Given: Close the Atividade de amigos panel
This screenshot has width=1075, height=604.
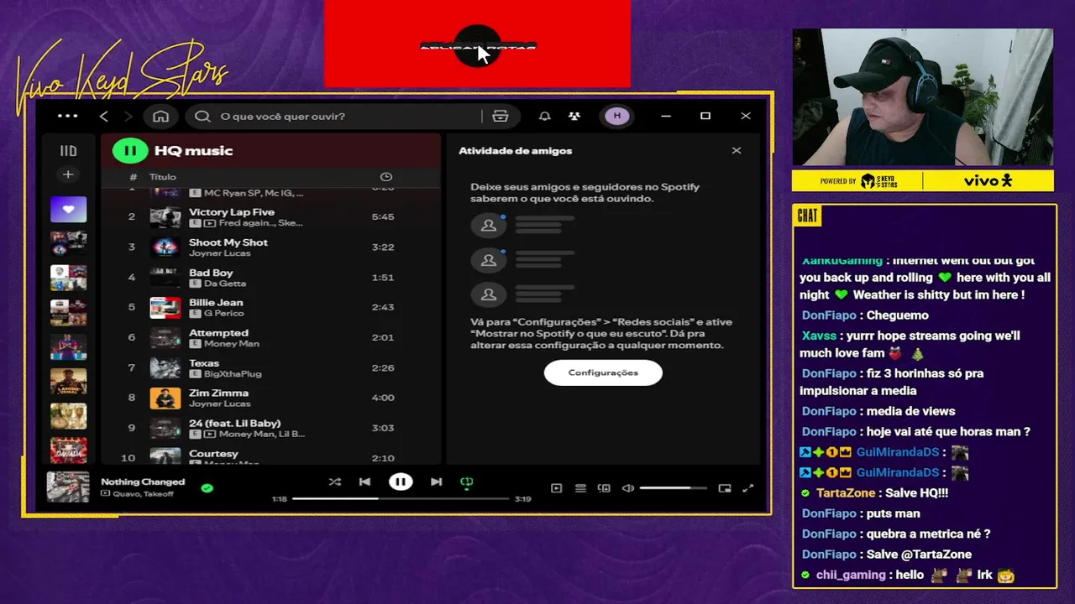Looking at the screenshot, I should coord(737,151).
